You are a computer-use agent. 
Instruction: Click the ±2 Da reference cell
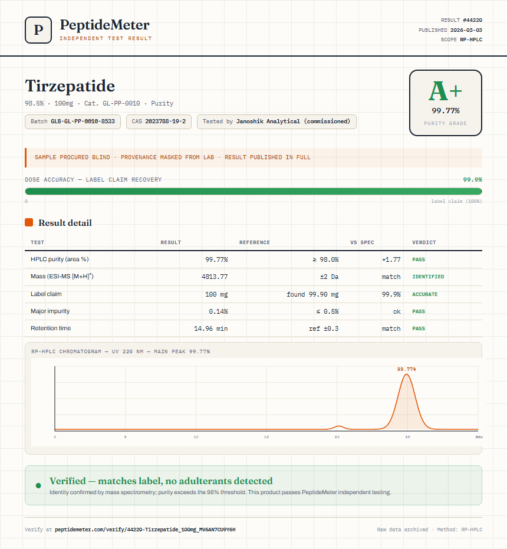click(329, 277)
